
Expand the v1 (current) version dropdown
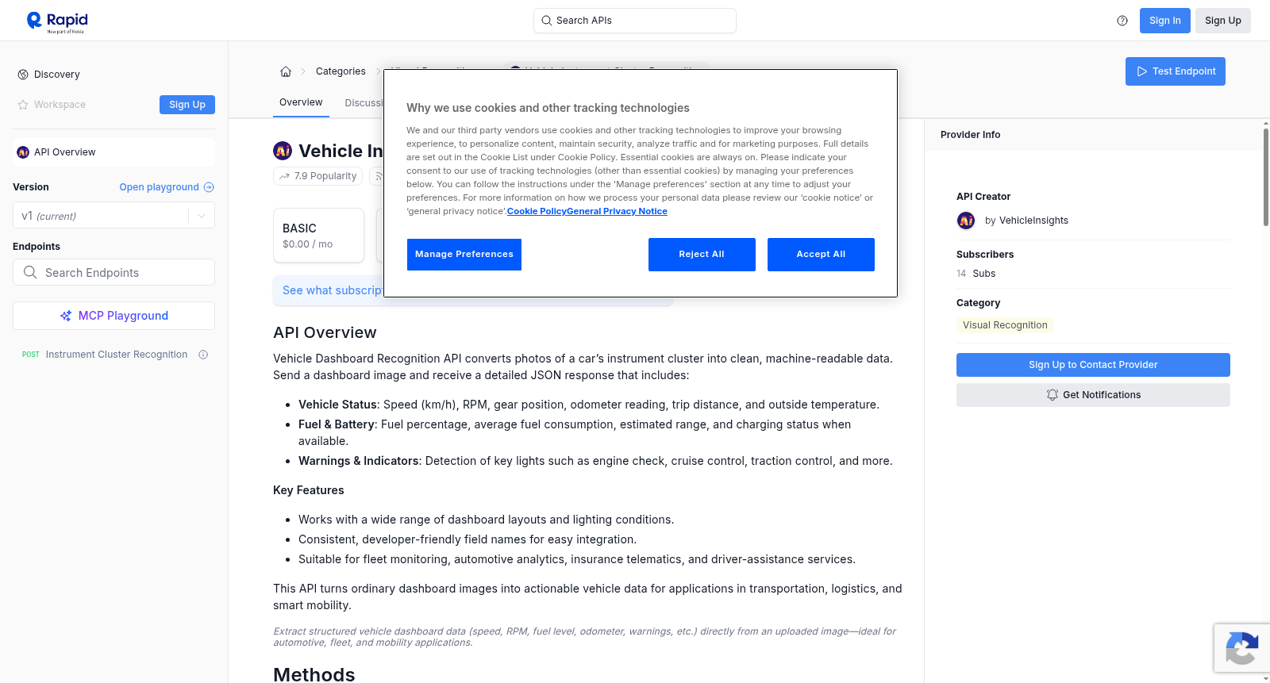(114, 216)
